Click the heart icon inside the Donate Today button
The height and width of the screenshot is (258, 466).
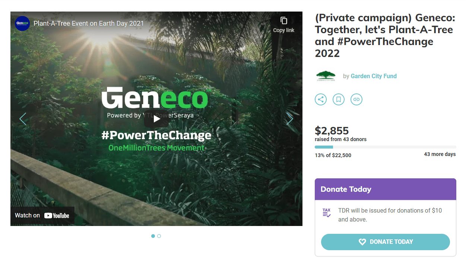362,242
